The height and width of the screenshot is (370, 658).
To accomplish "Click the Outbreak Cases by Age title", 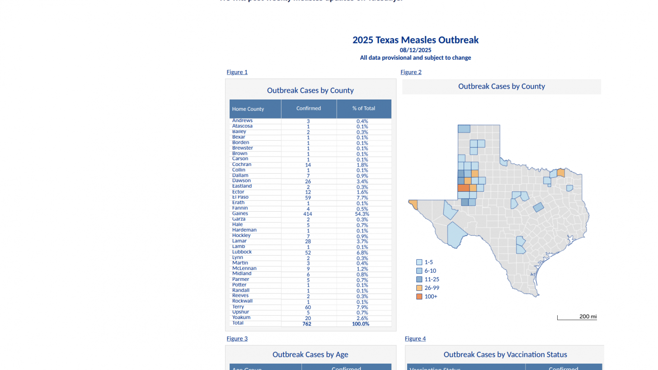I will pos(310,355).
